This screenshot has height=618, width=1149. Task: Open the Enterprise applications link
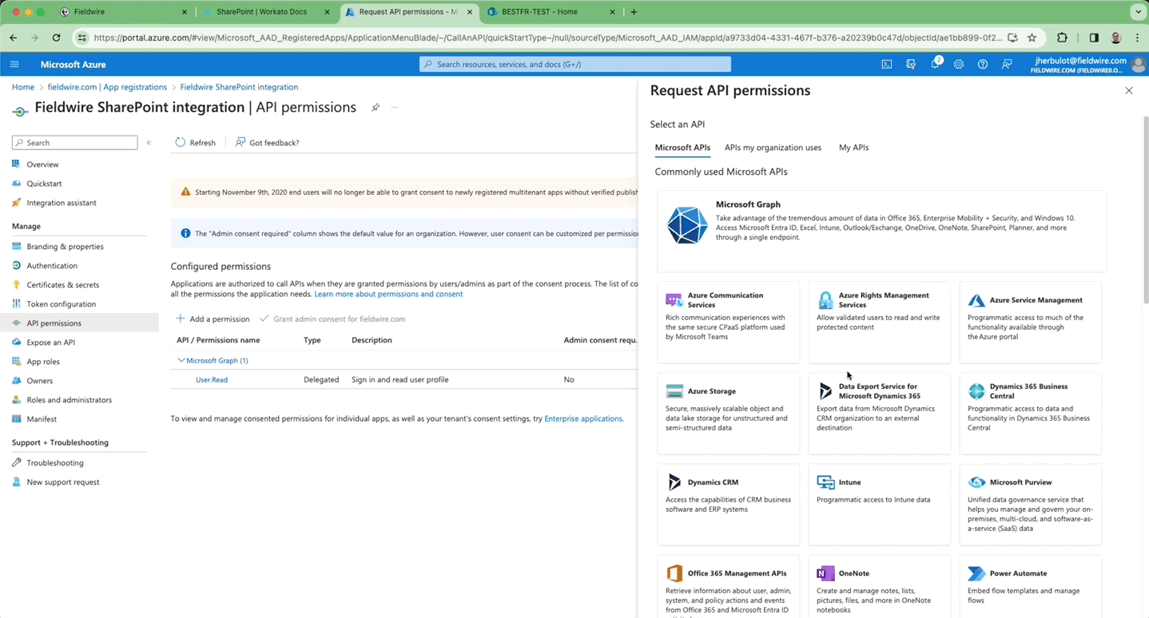(x=582, y=418)
